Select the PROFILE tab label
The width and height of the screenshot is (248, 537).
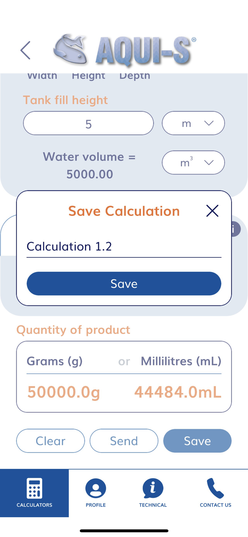pos(96,505)
